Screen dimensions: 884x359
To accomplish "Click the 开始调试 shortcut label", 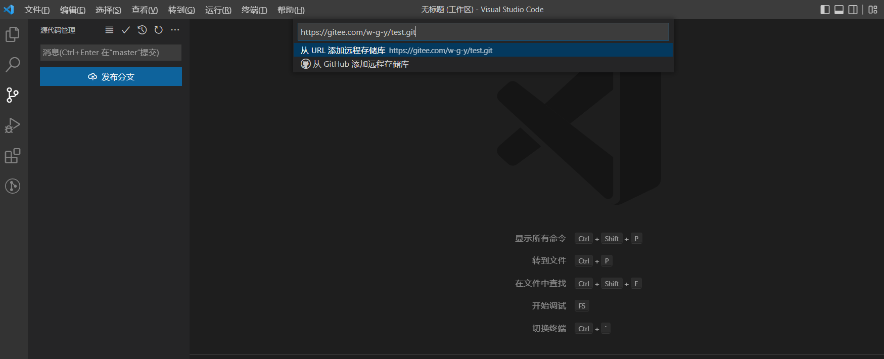I will pyautogui.click(x=549, y=306).
